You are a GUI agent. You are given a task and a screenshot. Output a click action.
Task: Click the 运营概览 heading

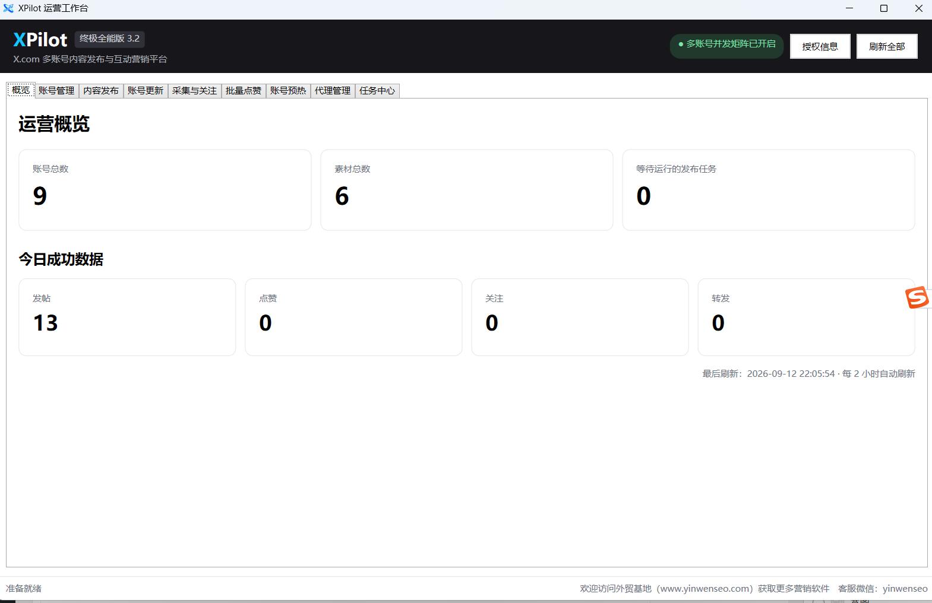click(54, 124)
